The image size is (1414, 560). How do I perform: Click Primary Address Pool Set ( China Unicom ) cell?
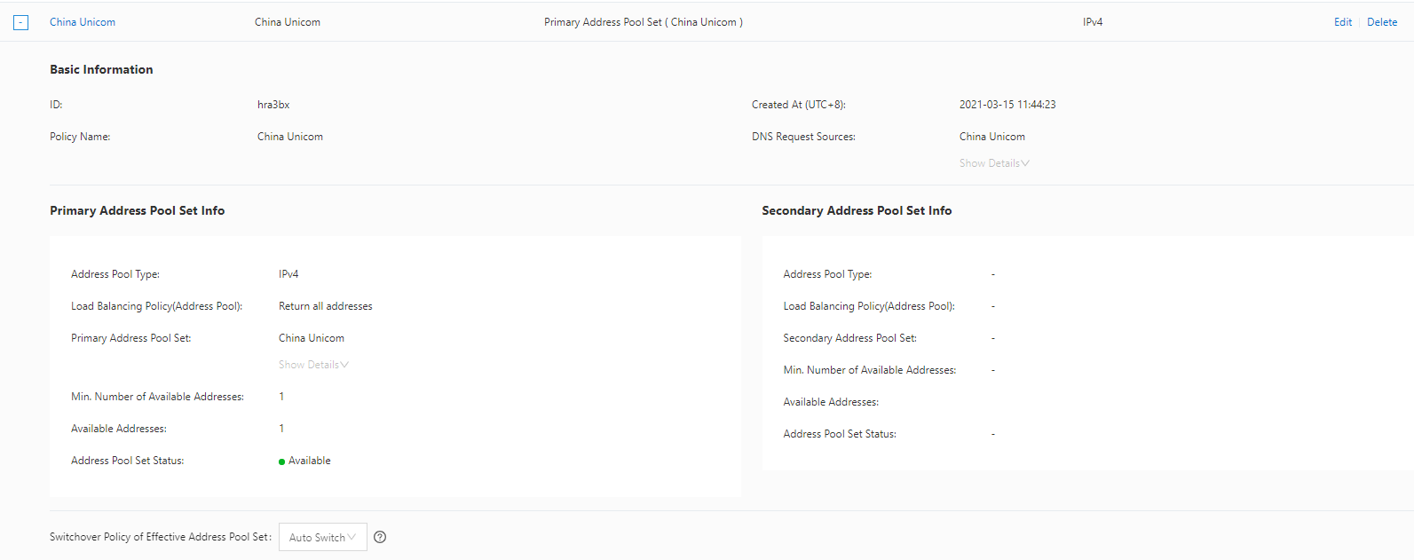tap(644, 22)
